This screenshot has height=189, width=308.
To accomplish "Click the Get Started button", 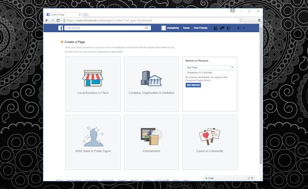I will [x=193, y=85].
